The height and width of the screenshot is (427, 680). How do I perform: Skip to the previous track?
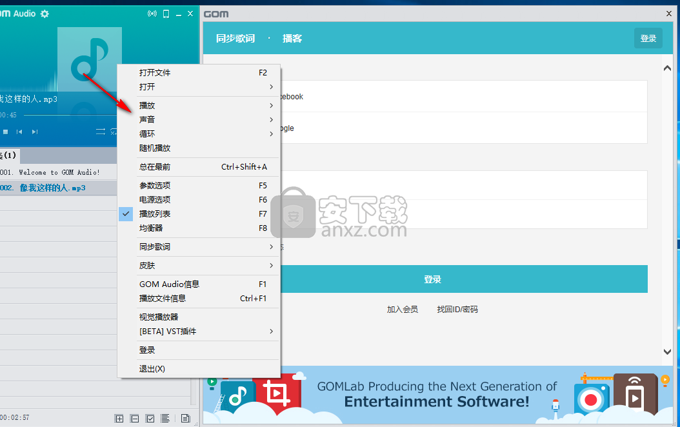[x=19, y=132]
